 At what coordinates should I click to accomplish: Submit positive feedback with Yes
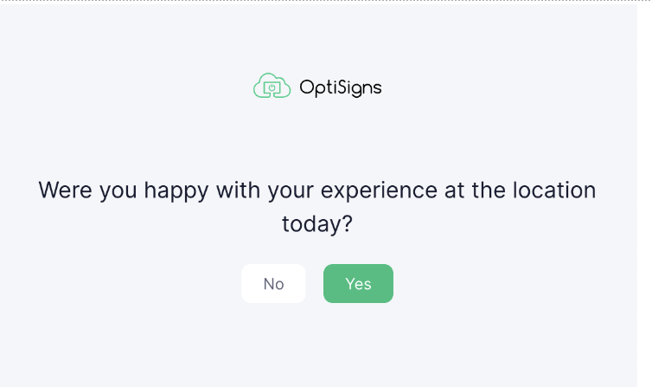click(358, 284)
